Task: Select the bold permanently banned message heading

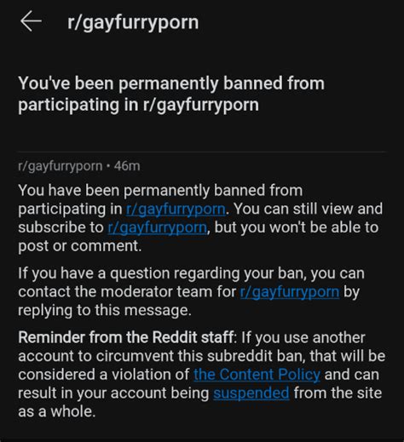Action: [x=171, y=94]
